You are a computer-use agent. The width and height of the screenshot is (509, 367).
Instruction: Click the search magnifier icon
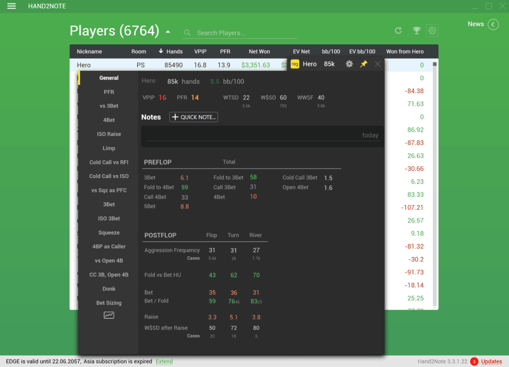187,33
